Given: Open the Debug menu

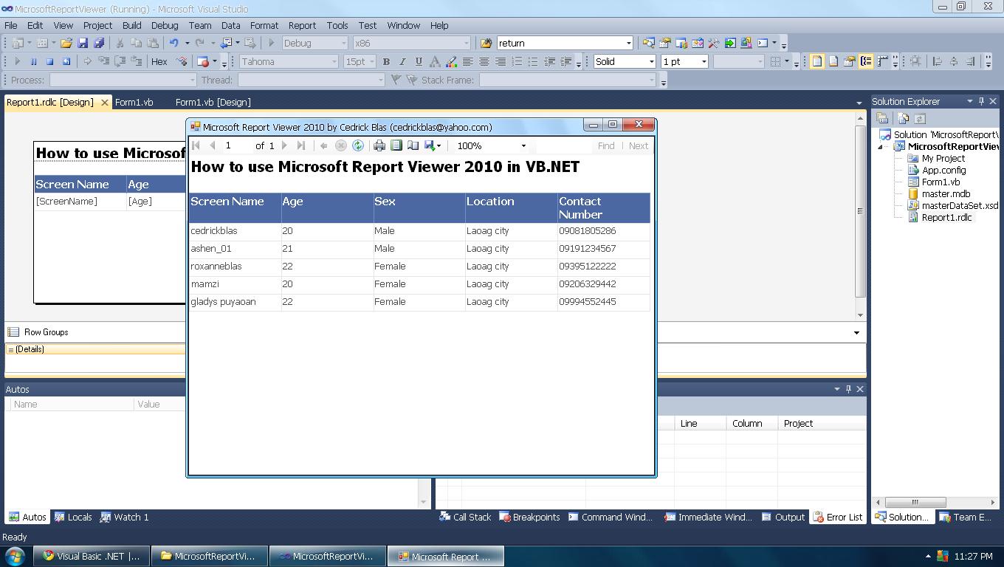Looking at the screenshot, I should tap(165, 25).
